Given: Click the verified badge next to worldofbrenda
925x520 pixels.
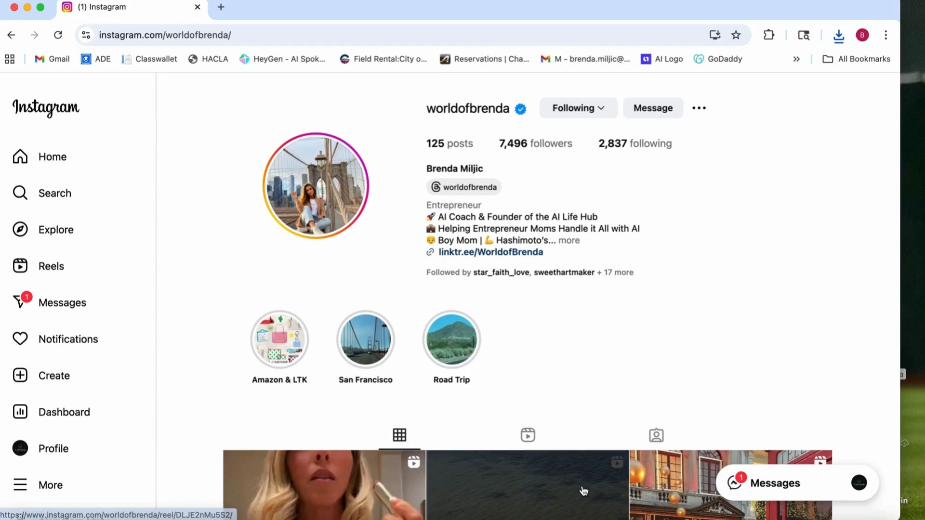Looking at the screenshot, I should tap(520, 109).
